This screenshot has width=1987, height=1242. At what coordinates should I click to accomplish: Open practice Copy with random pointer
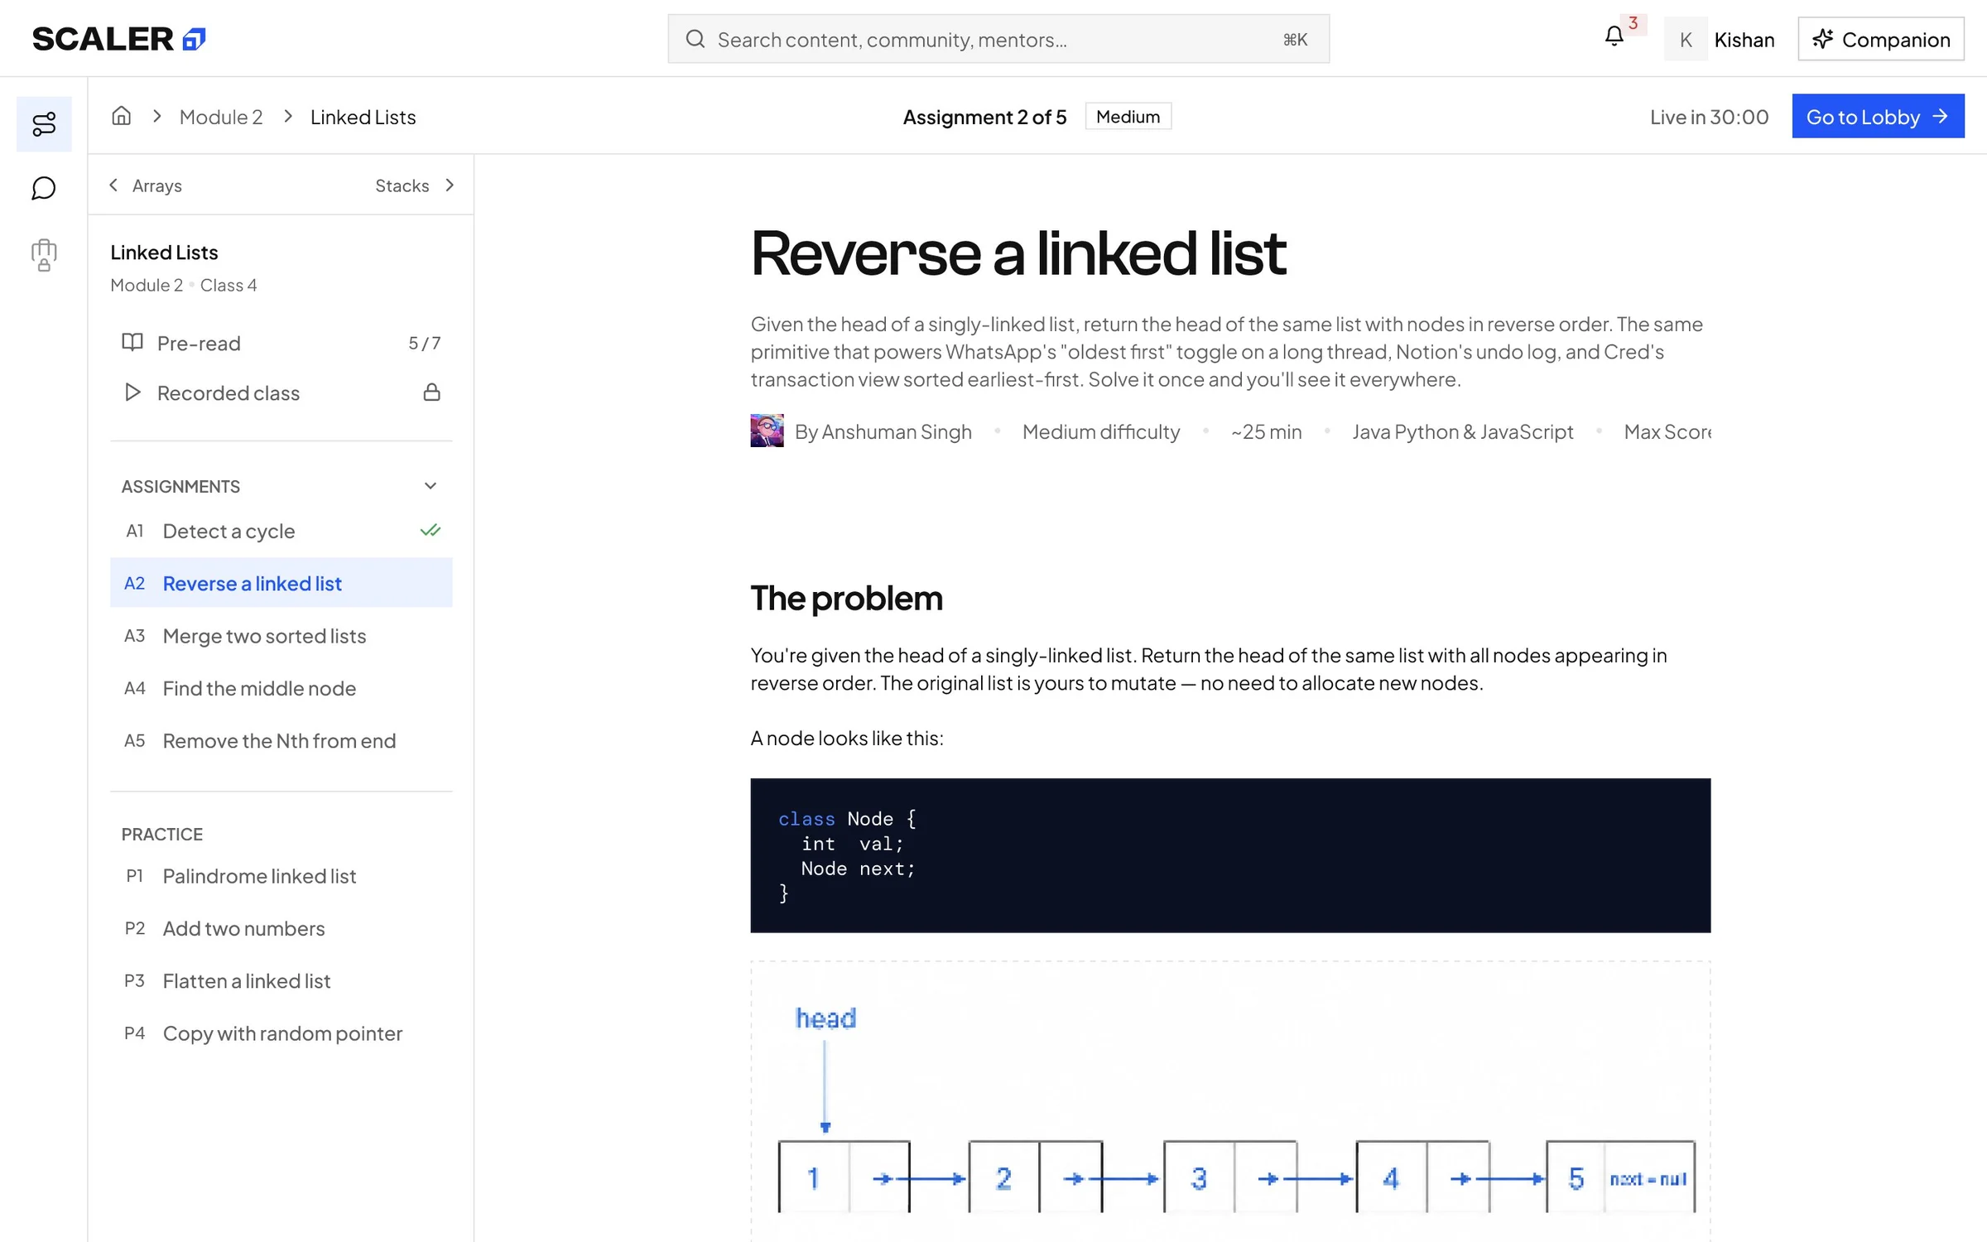pyautogui.click(x=281, y=1033)
